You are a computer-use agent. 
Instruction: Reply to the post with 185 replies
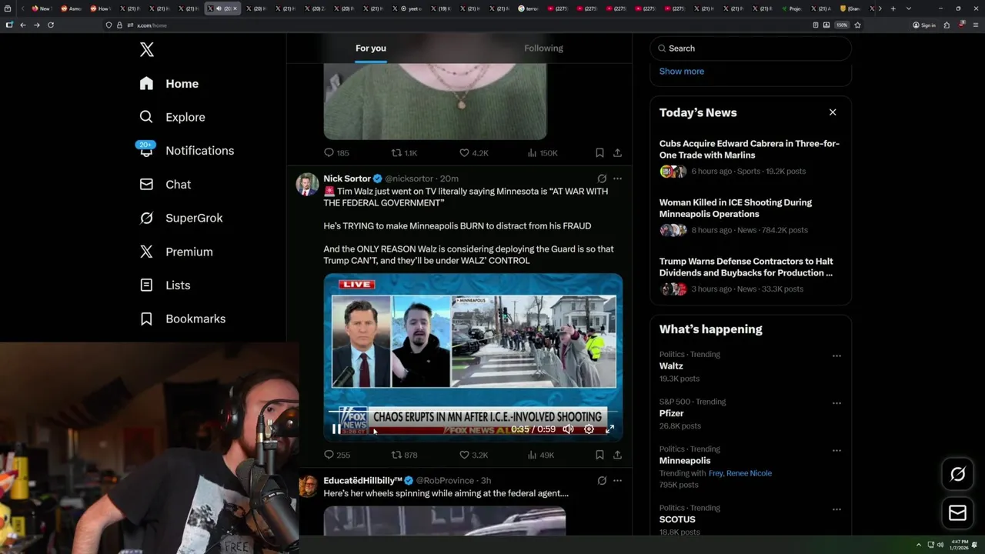[x=337, y=153]
